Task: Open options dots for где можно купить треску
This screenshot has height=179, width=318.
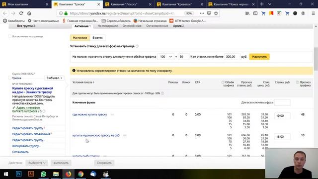Action: pyautogui.click(x=112, y=115)
